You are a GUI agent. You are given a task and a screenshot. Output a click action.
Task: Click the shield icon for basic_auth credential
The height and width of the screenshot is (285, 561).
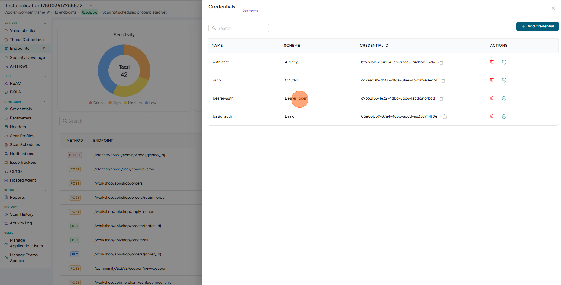coord(504,116)
